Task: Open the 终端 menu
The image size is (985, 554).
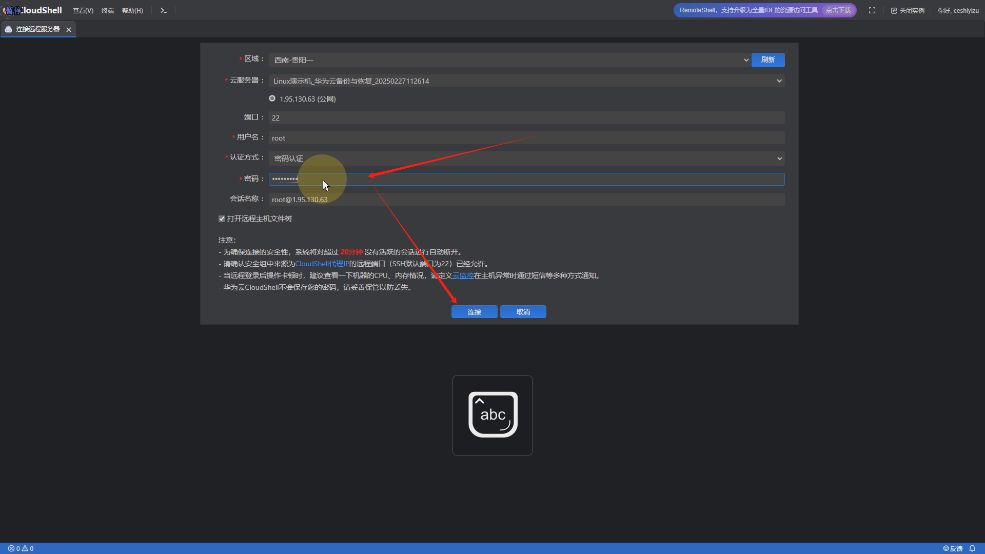Action: click(x=107, y=11)
